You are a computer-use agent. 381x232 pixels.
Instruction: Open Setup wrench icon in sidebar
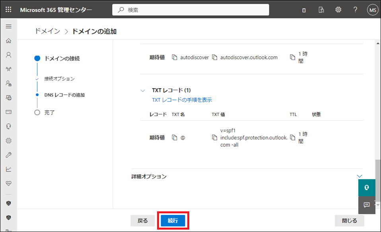8,155
